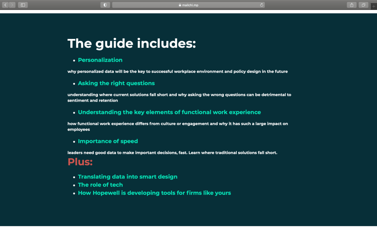The height and width of the screenshot is (235, 377).
Task: Select the Personalization bullet heading
Action: coord(100,60)
